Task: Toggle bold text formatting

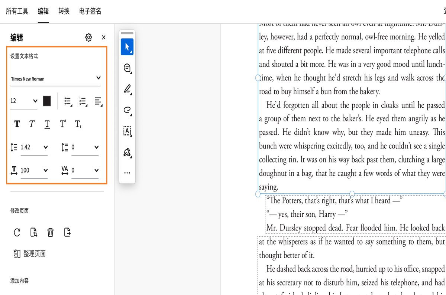Action: pos(17,124)
